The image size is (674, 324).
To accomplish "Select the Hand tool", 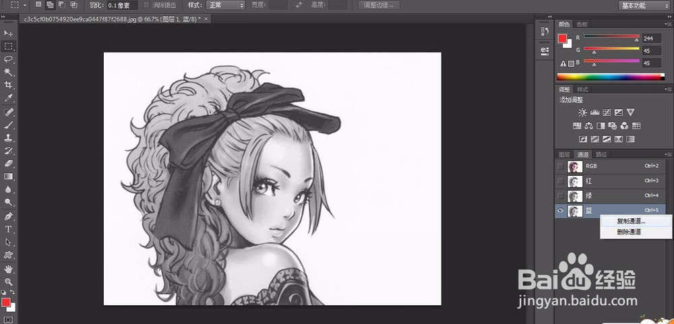I will pyautogui.click(x=8, y=269).
